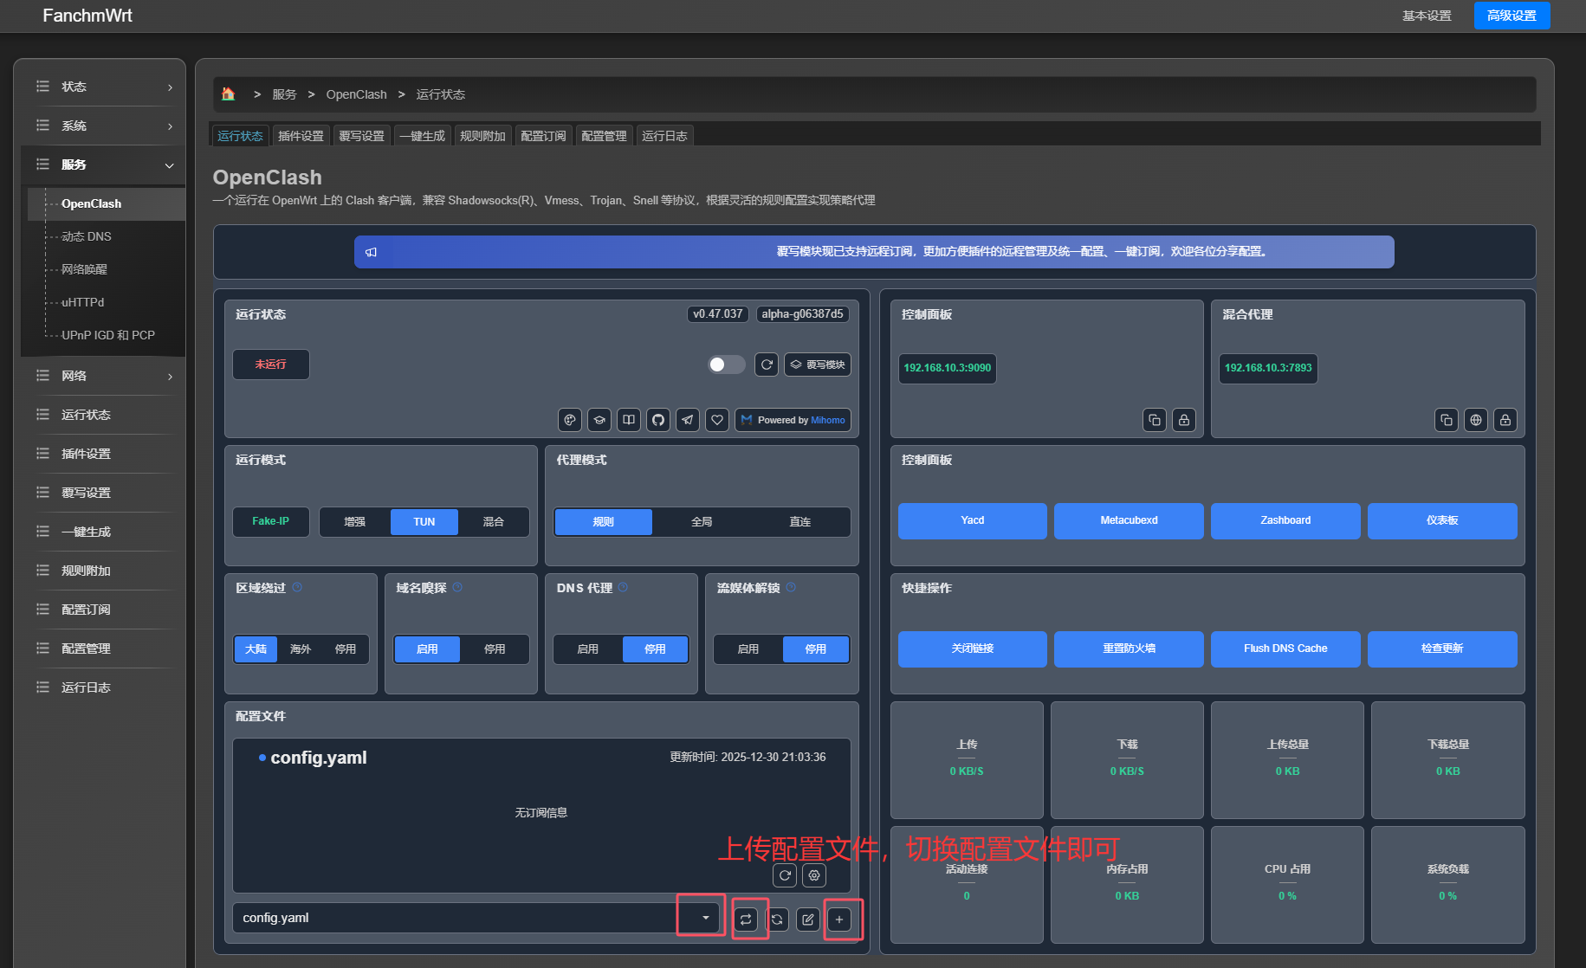Switch to the 插件设置 tab

[x=301, y=136]
